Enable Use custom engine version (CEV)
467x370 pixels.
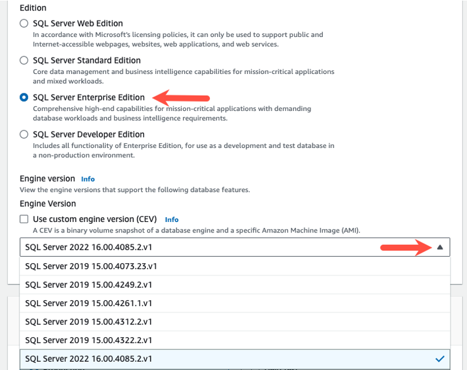coord(24,219)
